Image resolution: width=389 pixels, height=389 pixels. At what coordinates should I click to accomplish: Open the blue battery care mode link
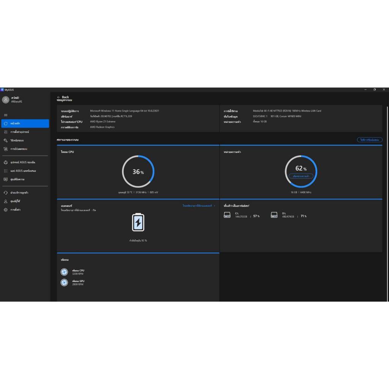click(199, 206)
